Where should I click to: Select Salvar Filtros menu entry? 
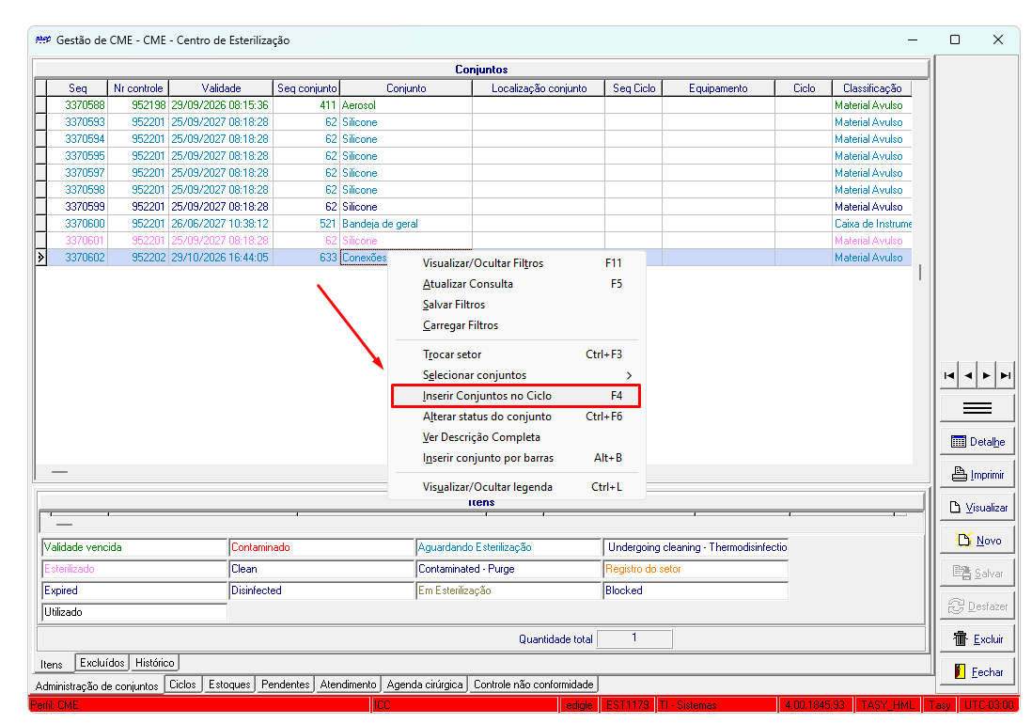click(517, 305)
